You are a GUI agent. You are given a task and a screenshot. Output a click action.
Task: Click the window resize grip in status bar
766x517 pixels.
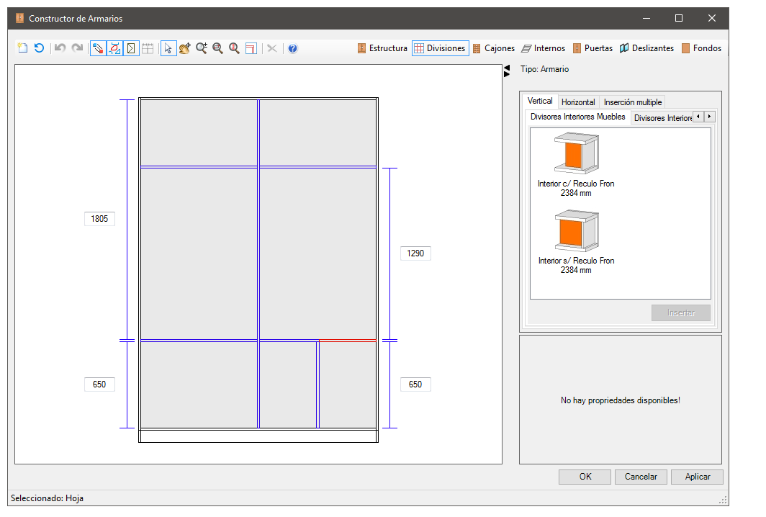click(x=723, y=500)
